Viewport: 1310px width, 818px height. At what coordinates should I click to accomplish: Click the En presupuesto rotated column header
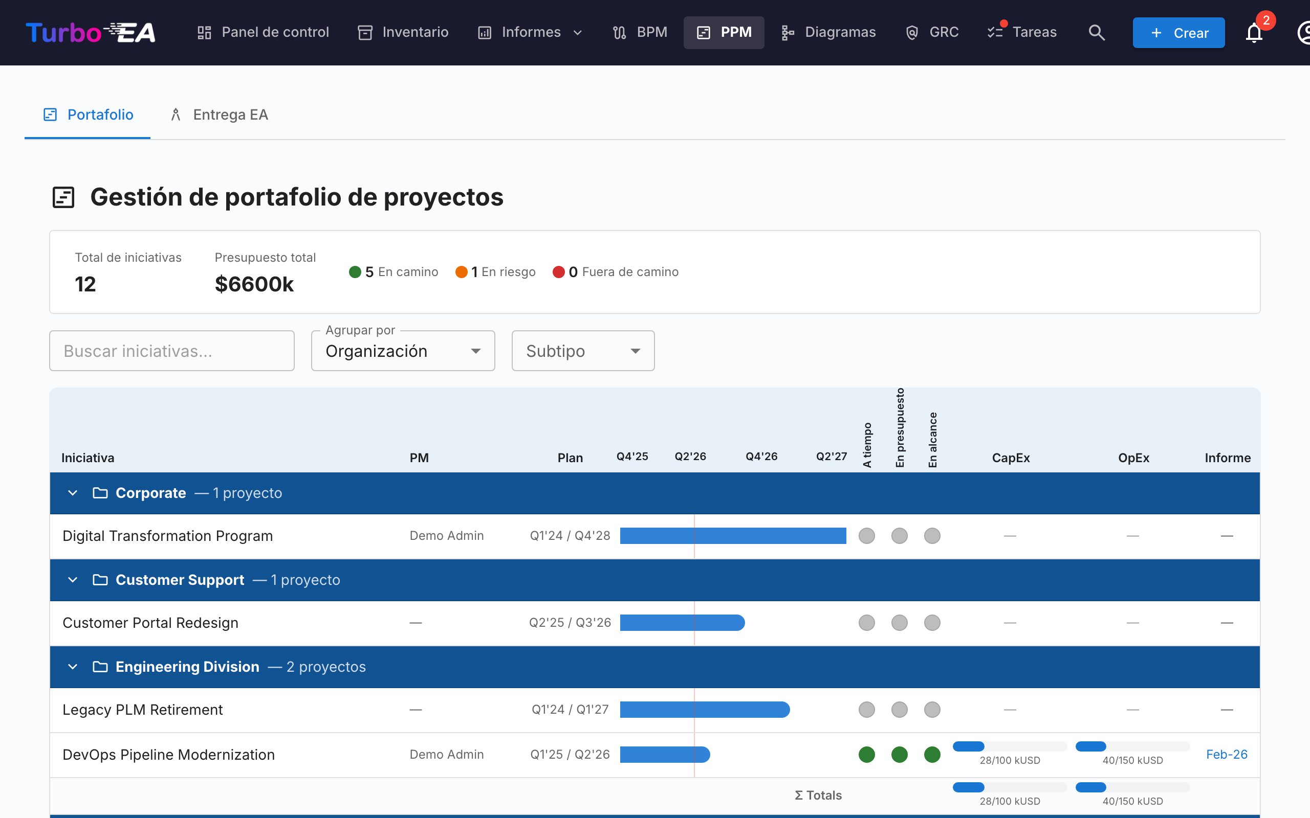[900, 427]
